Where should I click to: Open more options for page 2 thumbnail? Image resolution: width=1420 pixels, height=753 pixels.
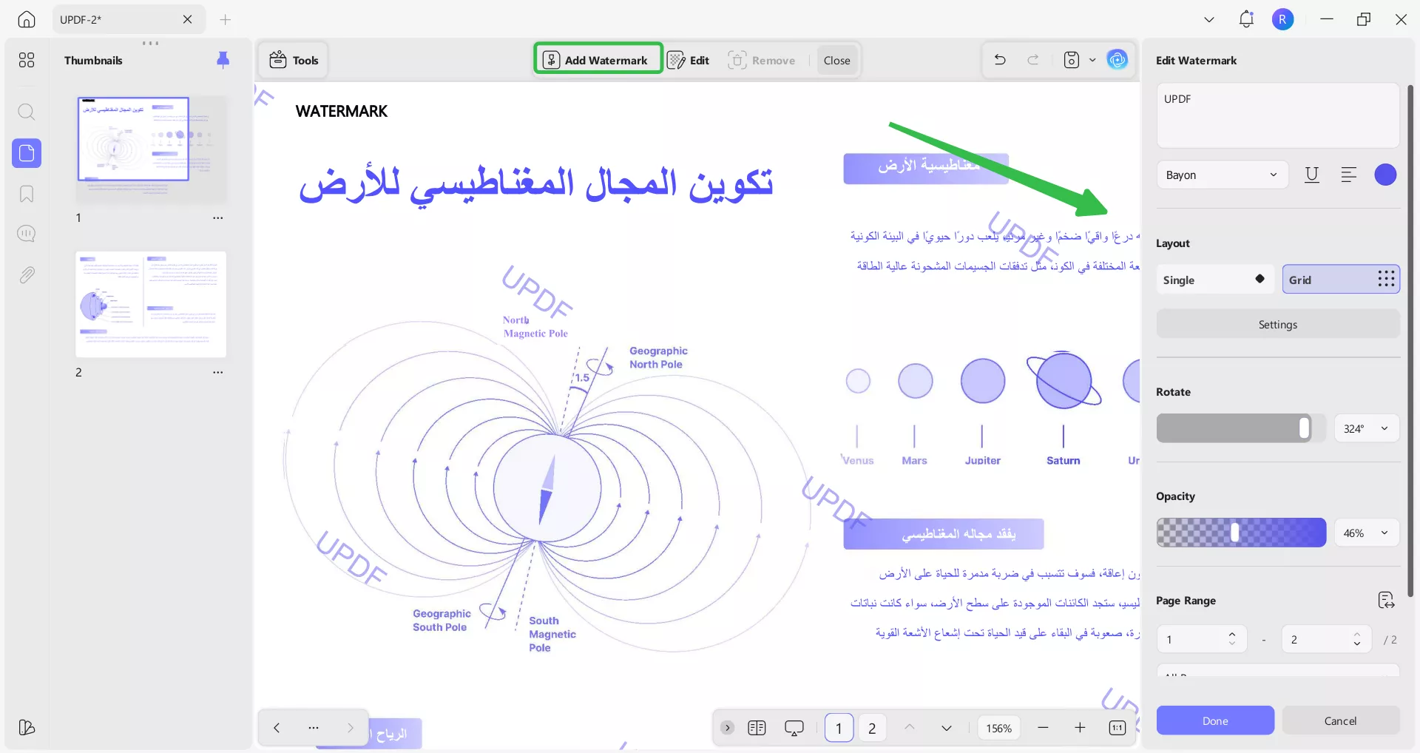click(x=218, y=373)
